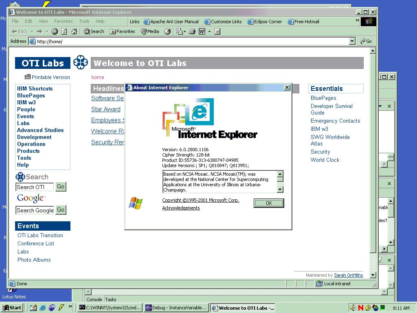Click the Discuss icon in the toolbar
Image resolution: width=417 pixels, height=313 pixels.
point(217,31)
